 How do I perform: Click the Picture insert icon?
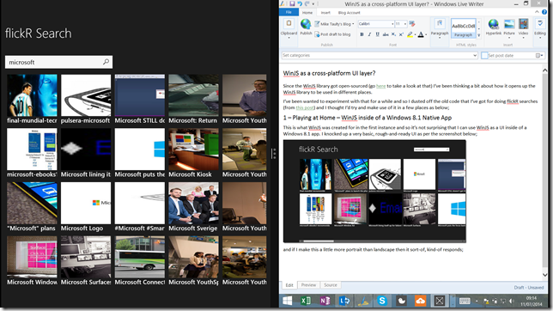509,25
